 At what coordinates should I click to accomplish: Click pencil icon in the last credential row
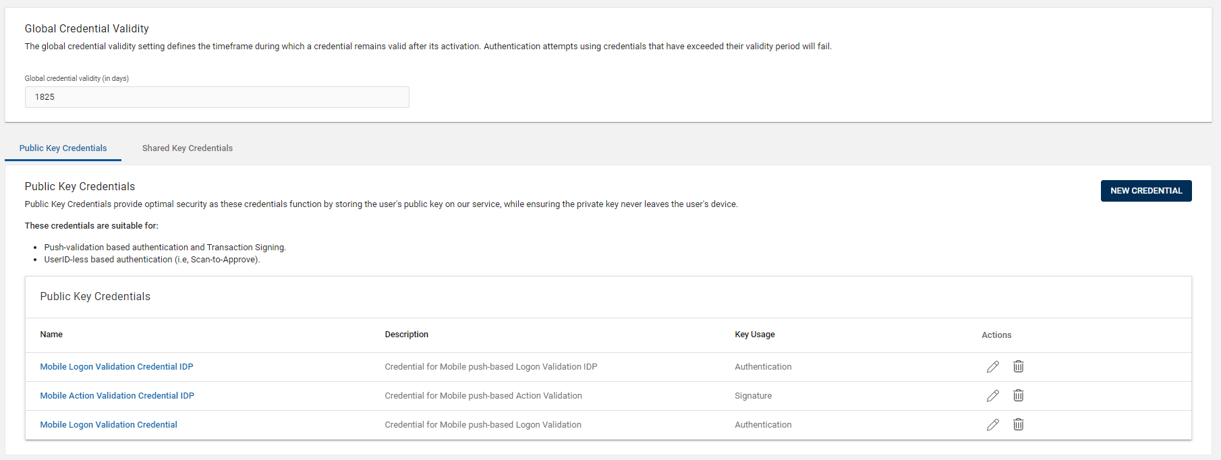pos(992,425)
